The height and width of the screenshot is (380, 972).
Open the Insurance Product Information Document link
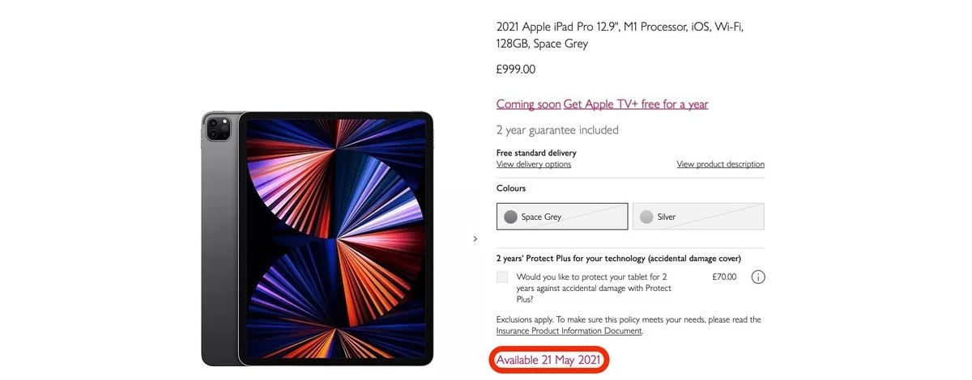569,331
